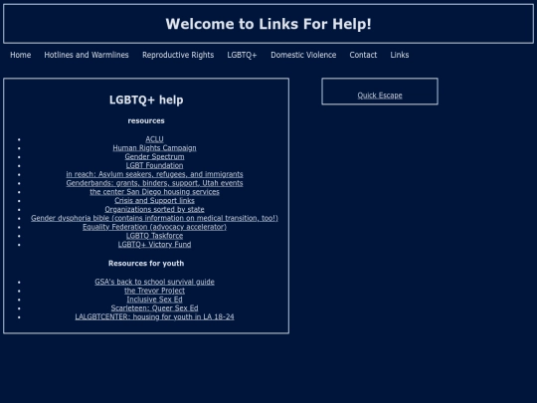Image resolution: width=537 pixels, height=403 pixels.
Task: Open the ACLU link
Action: pyautogui.click(x=154, y=139)
